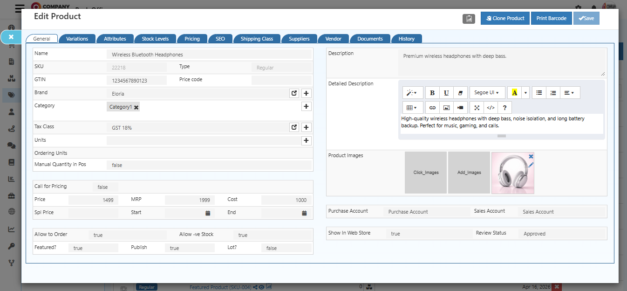Open the Suppliers tab

pyautogui.click(x=299, y=39)
